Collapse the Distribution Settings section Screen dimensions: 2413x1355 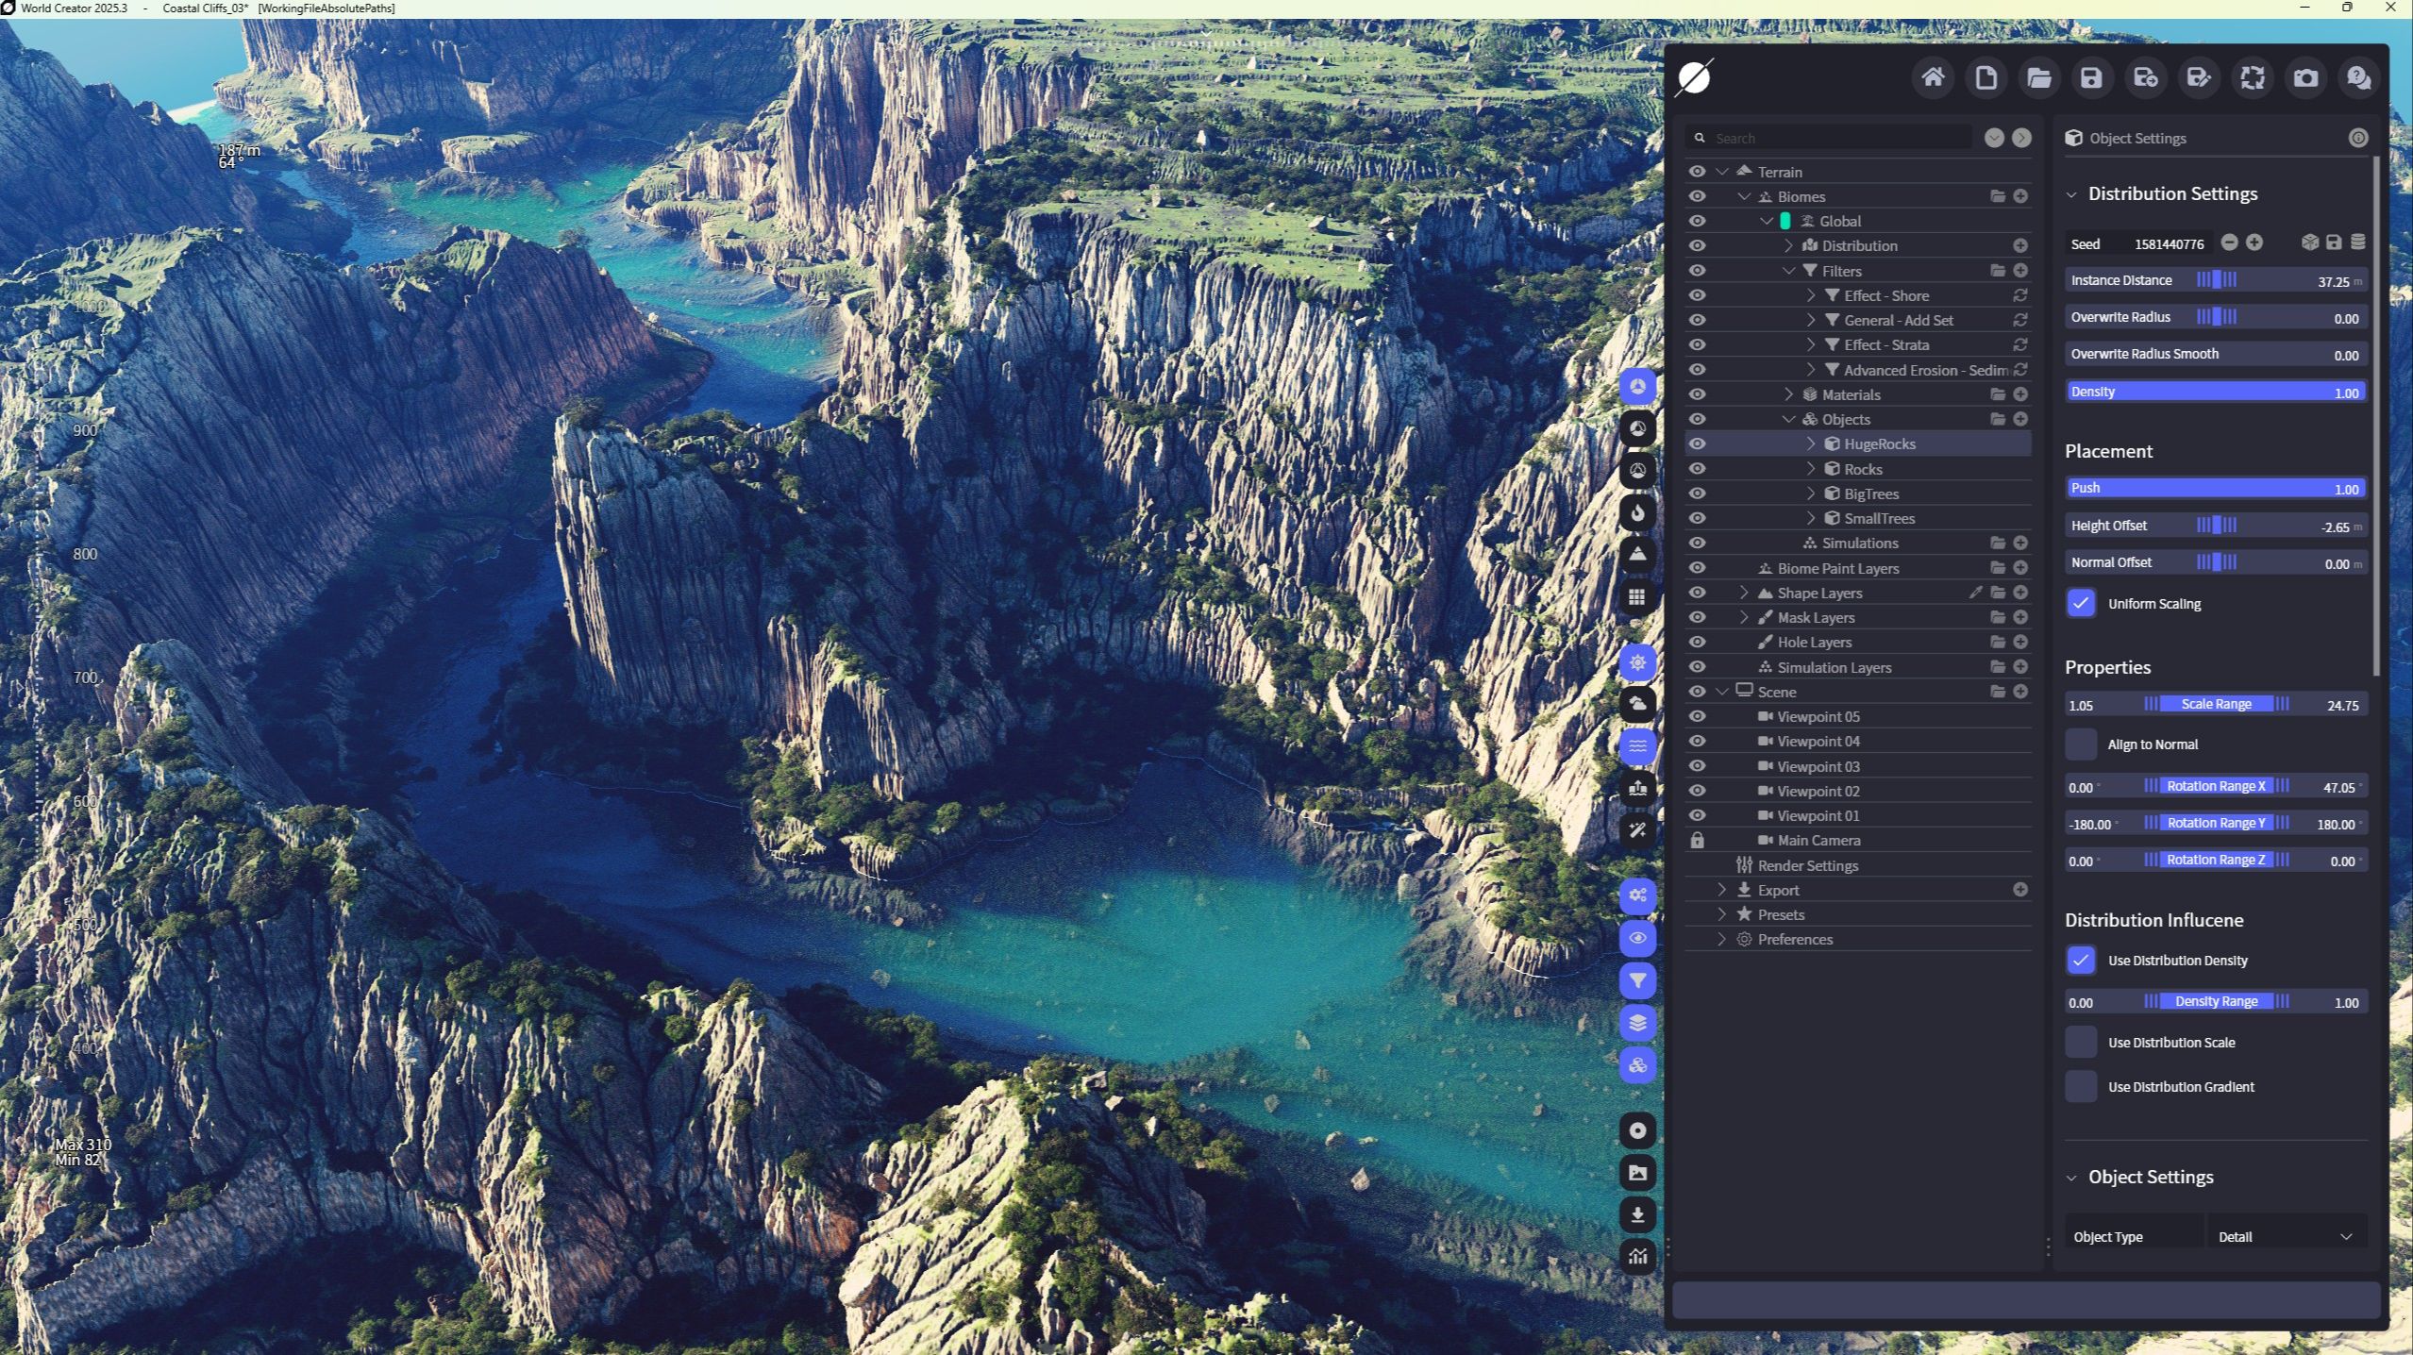pyautogui.click(x=2071, y=194)
